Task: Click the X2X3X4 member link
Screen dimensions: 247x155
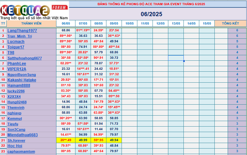Action: click(14, 97)
